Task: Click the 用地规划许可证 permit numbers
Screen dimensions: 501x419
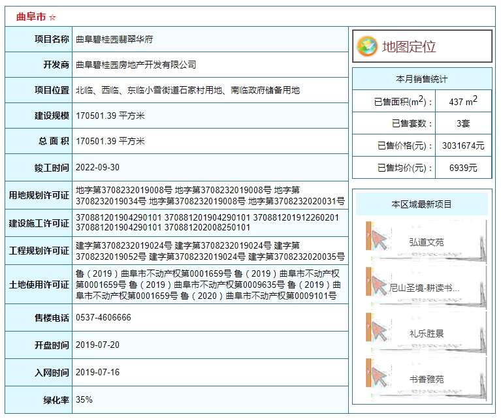Action: (x=210, y=195)
